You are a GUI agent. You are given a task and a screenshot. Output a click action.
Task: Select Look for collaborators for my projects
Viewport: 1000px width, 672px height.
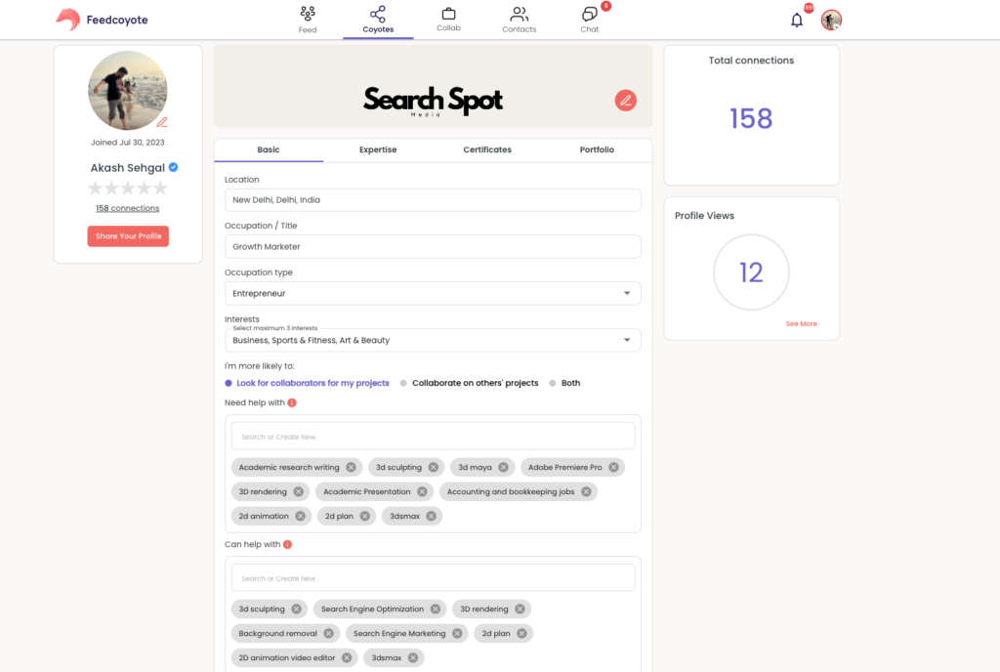point(229,383)
